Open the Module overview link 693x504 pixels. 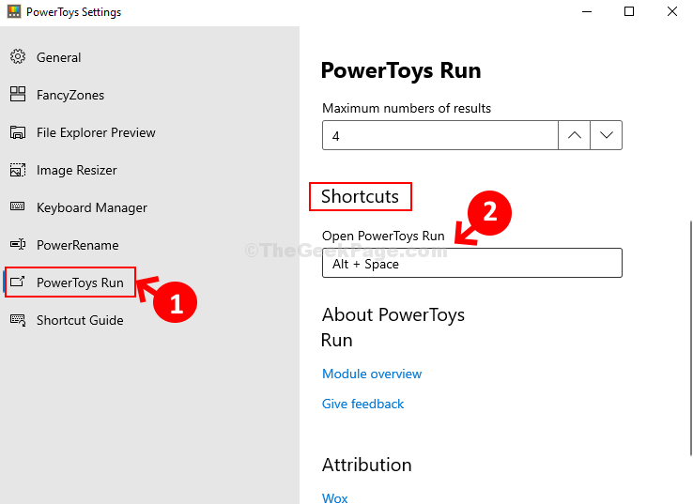pos(372,374)
